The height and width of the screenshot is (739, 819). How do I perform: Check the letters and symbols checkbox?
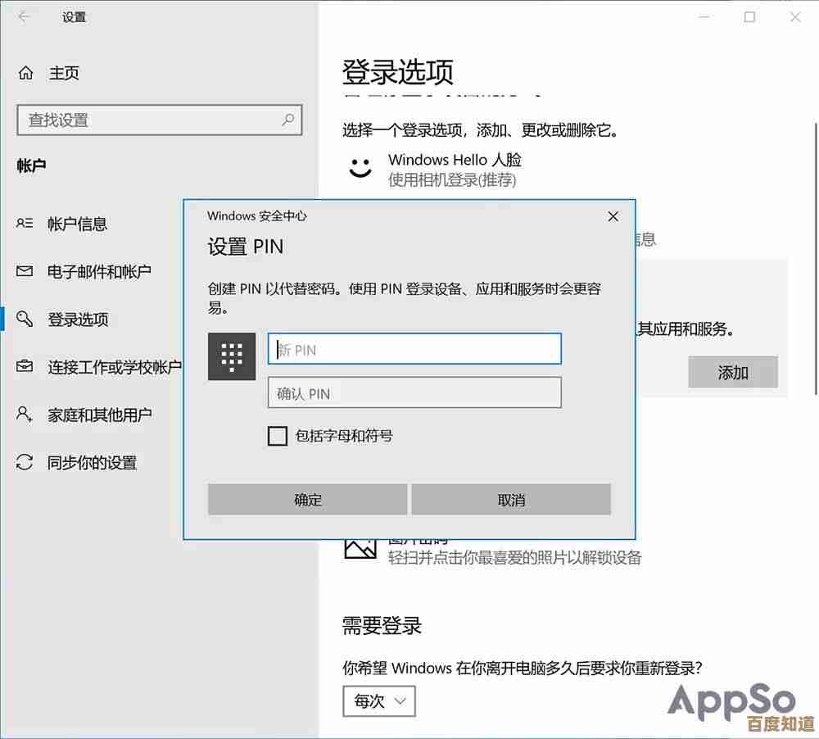[278, 436]
